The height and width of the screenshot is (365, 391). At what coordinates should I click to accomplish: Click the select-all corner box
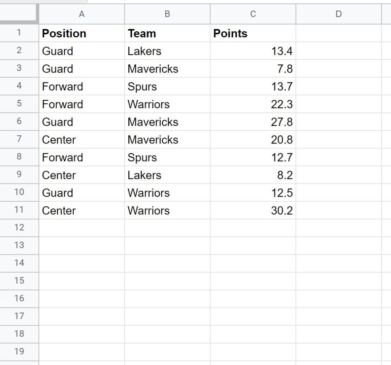click(19, 14)
